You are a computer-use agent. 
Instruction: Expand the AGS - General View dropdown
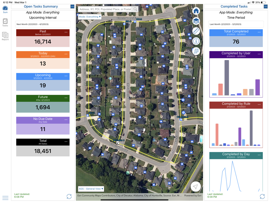click(91, 189)
